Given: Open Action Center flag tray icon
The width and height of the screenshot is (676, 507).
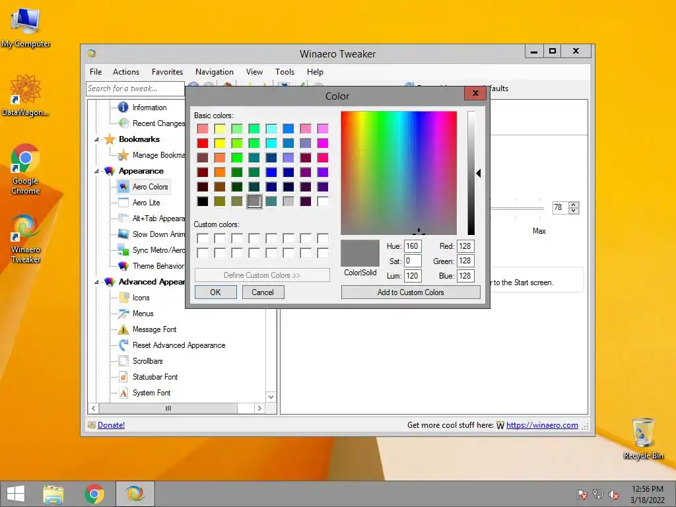Looking at the screenshot, I should coord(582,494).
